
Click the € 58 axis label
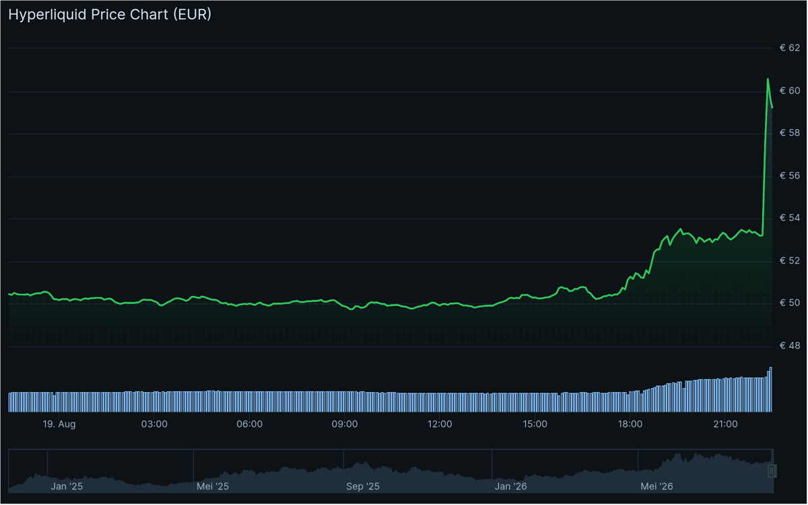coord(789,133)
